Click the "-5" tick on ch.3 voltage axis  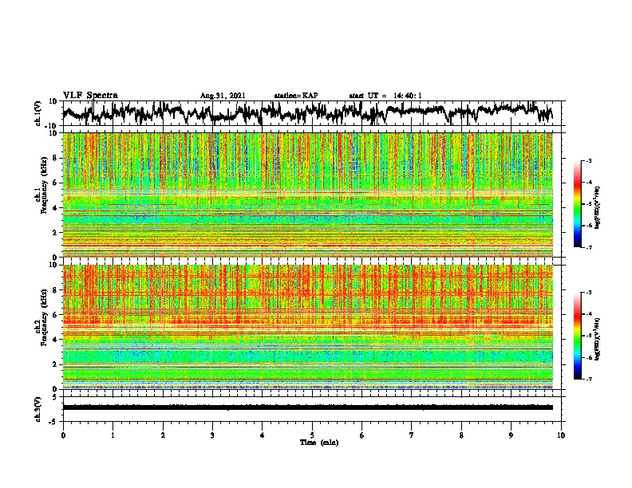[53, 422]
